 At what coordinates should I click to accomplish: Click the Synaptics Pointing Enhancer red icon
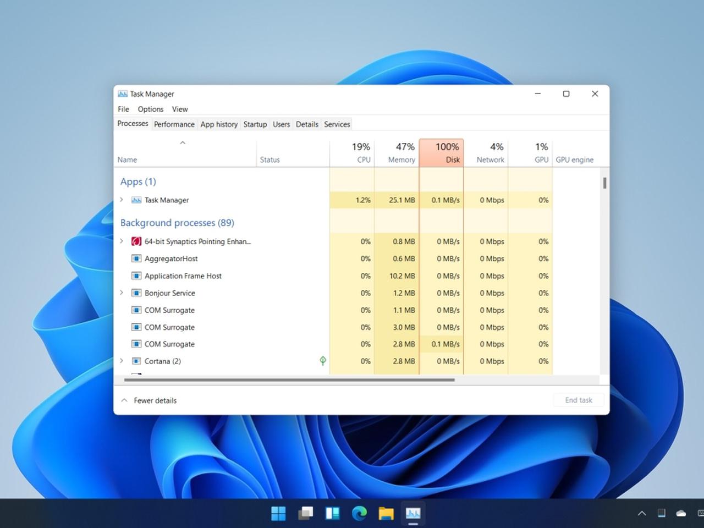pos(136,241)
